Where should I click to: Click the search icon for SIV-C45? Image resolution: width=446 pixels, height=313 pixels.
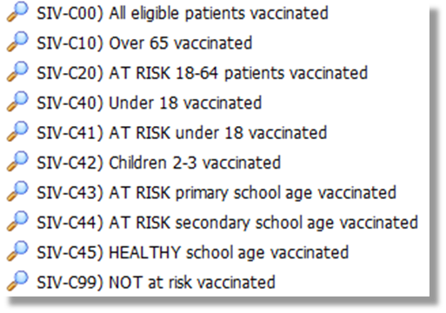tap(17, 251)
